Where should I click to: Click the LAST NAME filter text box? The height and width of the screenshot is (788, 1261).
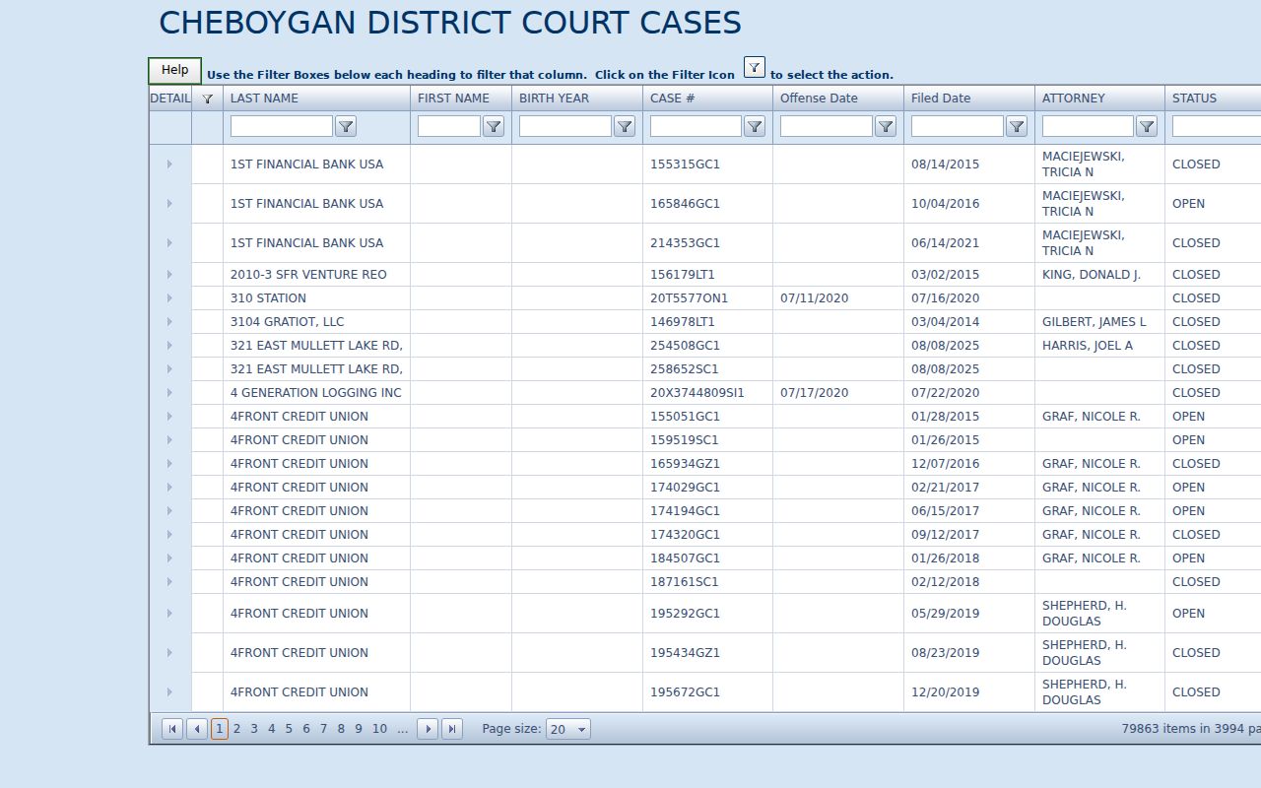point(282,126)
